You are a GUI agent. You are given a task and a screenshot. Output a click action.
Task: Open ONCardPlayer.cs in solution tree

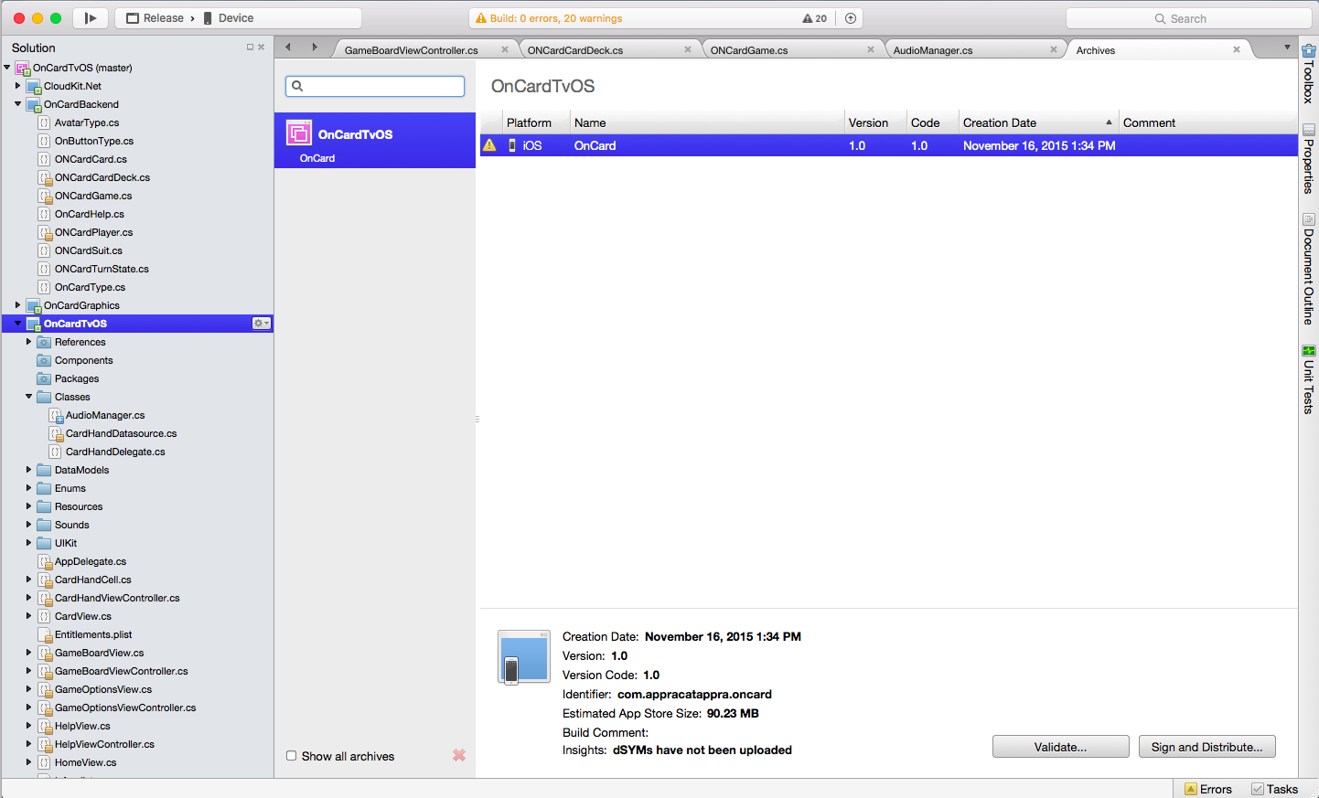(93, 232)
